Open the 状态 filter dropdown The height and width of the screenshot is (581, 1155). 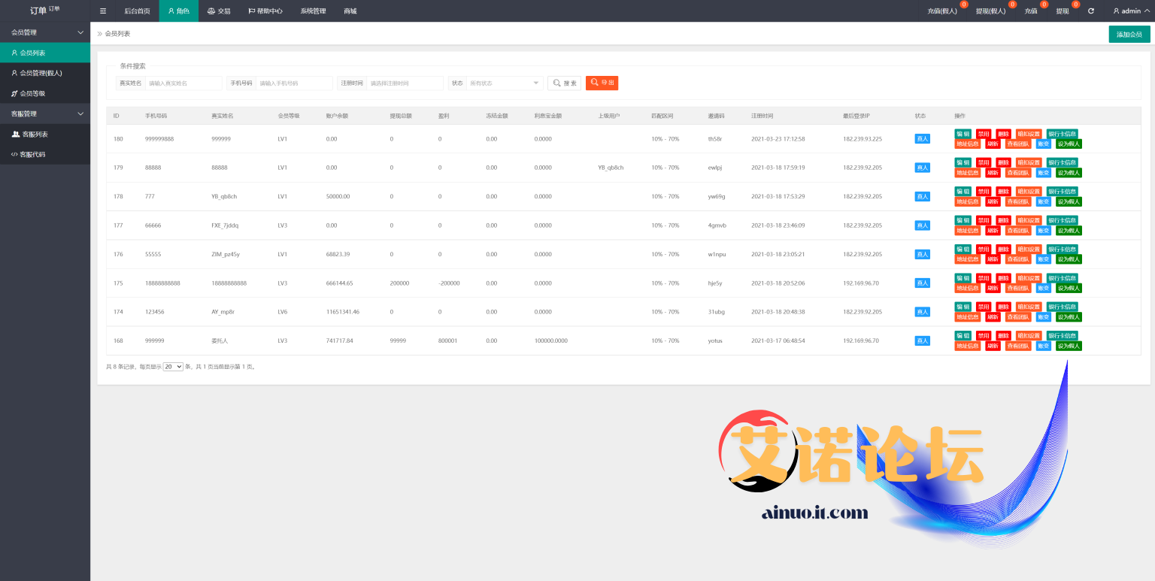coord(505,83)
